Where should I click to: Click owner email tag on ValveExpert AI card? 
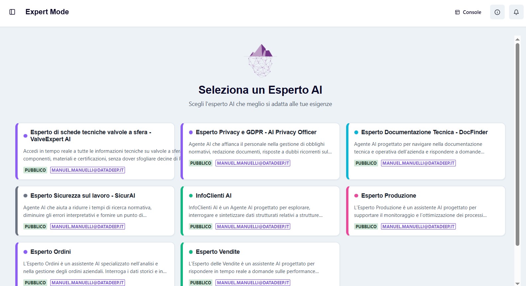click(87, 170)
